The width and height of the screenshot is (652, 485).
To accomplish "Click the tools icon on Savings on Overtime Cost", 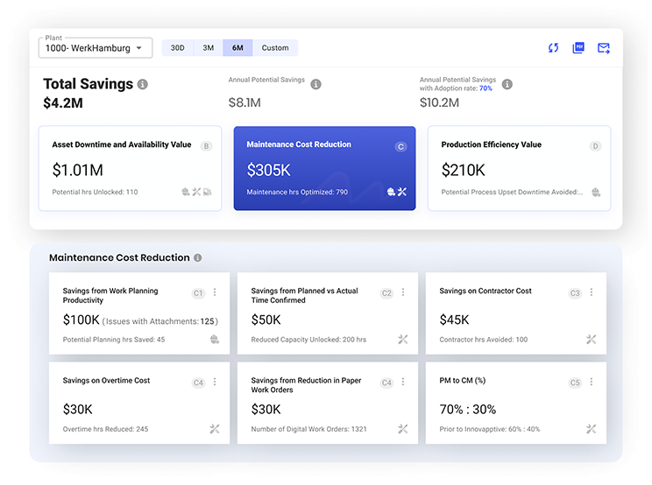I will pyautogui.click(x=215, y=429).
